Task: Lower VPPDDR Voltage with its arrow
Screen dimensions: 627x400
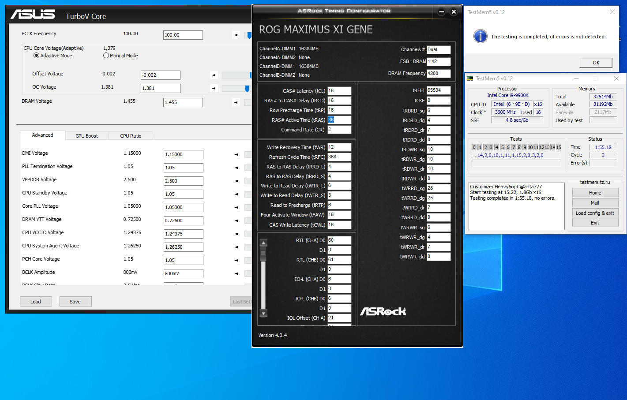Action: click(x=236, y=181)
